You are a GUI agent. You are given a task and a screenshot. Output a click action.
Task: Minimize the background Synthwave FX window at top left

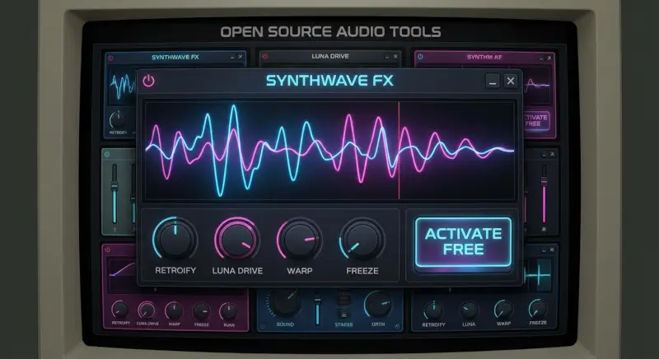coord(232,57)
